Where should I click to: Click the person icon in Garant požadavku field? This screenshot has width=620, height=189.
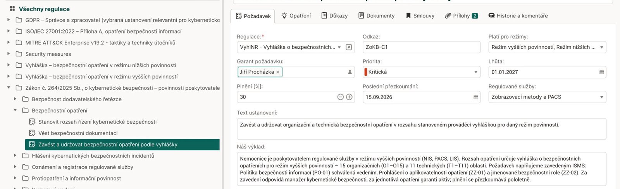[x=350, y=72]
